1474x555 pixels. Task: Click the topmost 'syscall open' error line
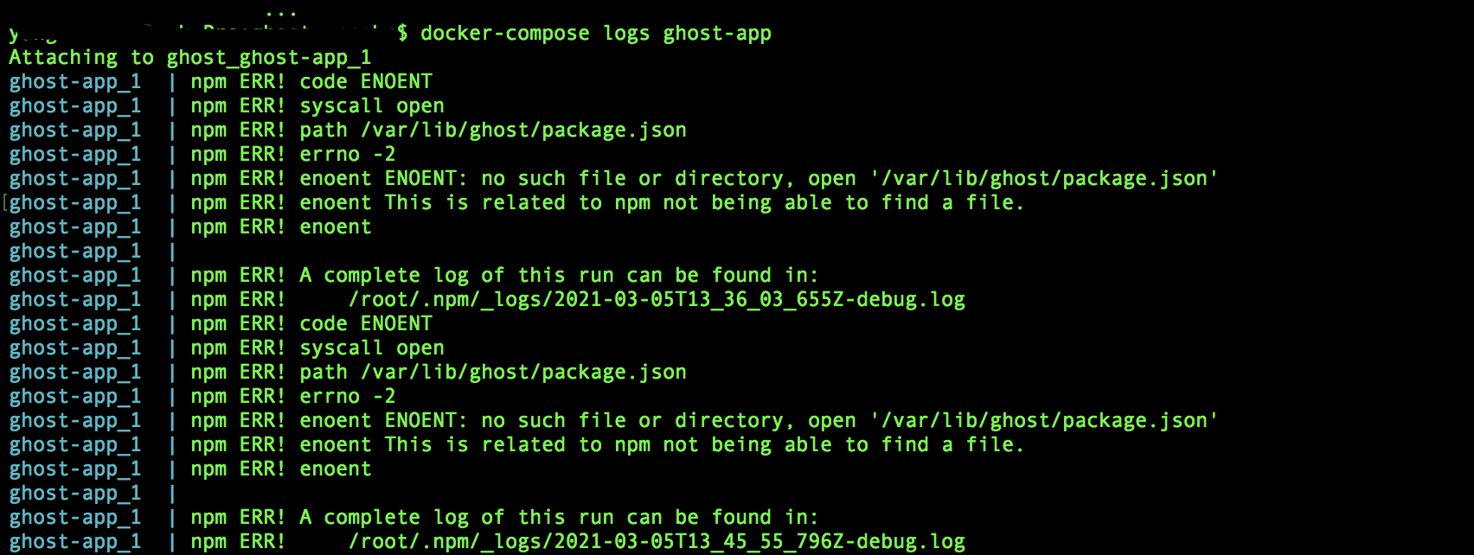pos(372,106)
